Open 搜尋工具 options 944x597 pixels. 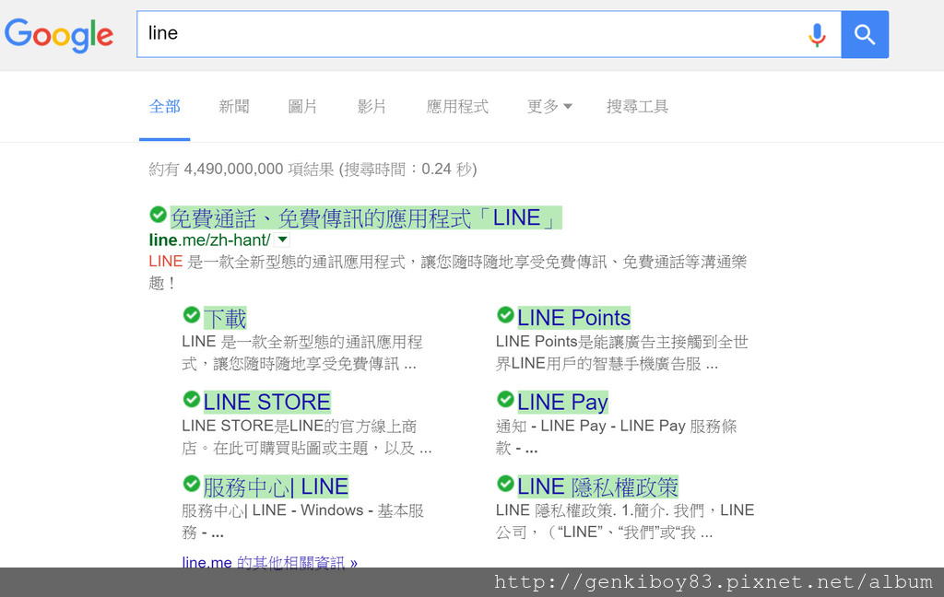point(637,107)
